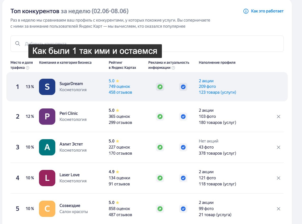This screenshot has height=224, width=302.
Task: Remove Peri Clinic from the competitors list
Action: (x=279, y=117)
